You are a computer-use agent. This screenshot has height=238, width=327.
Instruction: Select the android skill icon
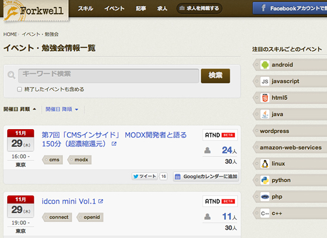(265, 65)
